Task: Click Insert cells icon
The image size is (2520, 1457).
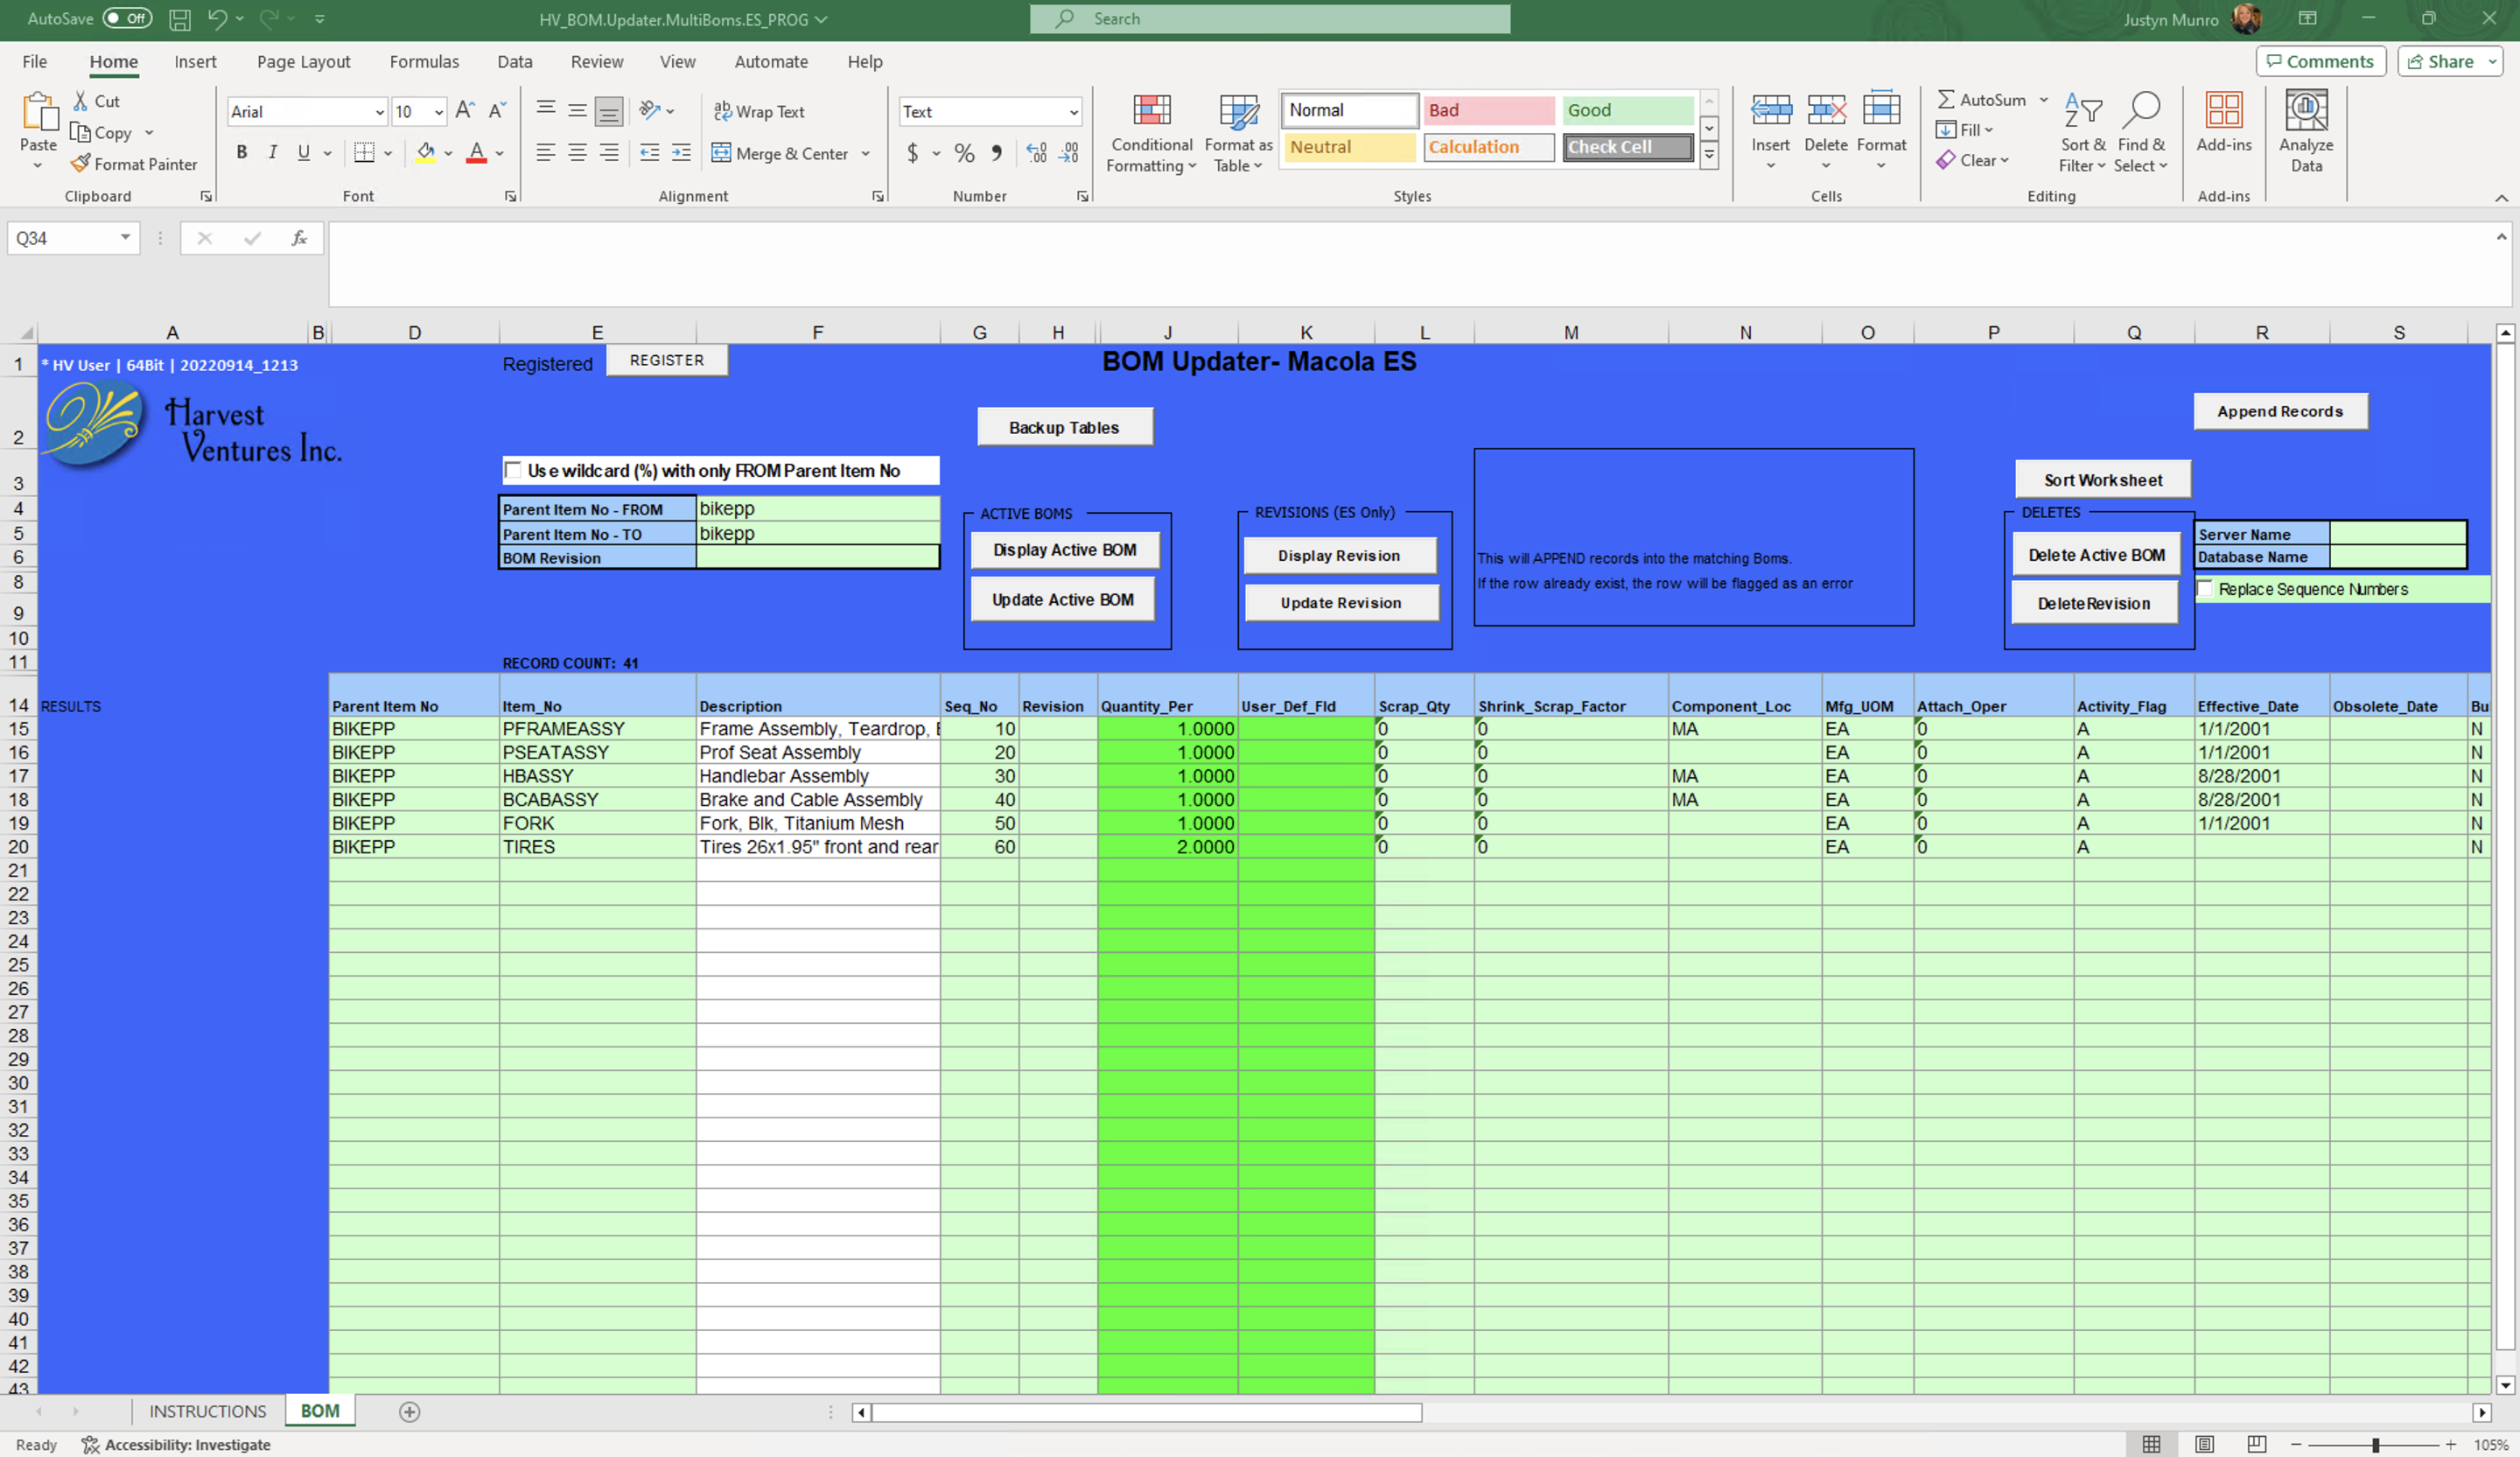Action: (1770, 110)
